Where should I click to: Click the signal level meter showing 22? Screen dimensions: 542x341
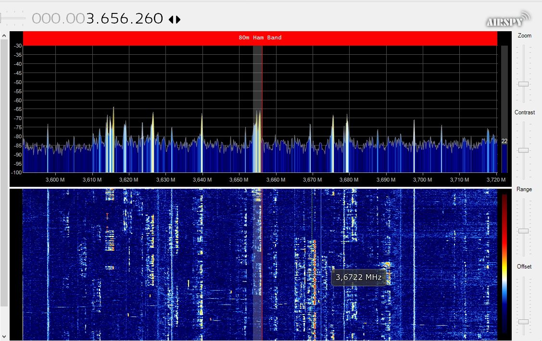tap(504, 109)
